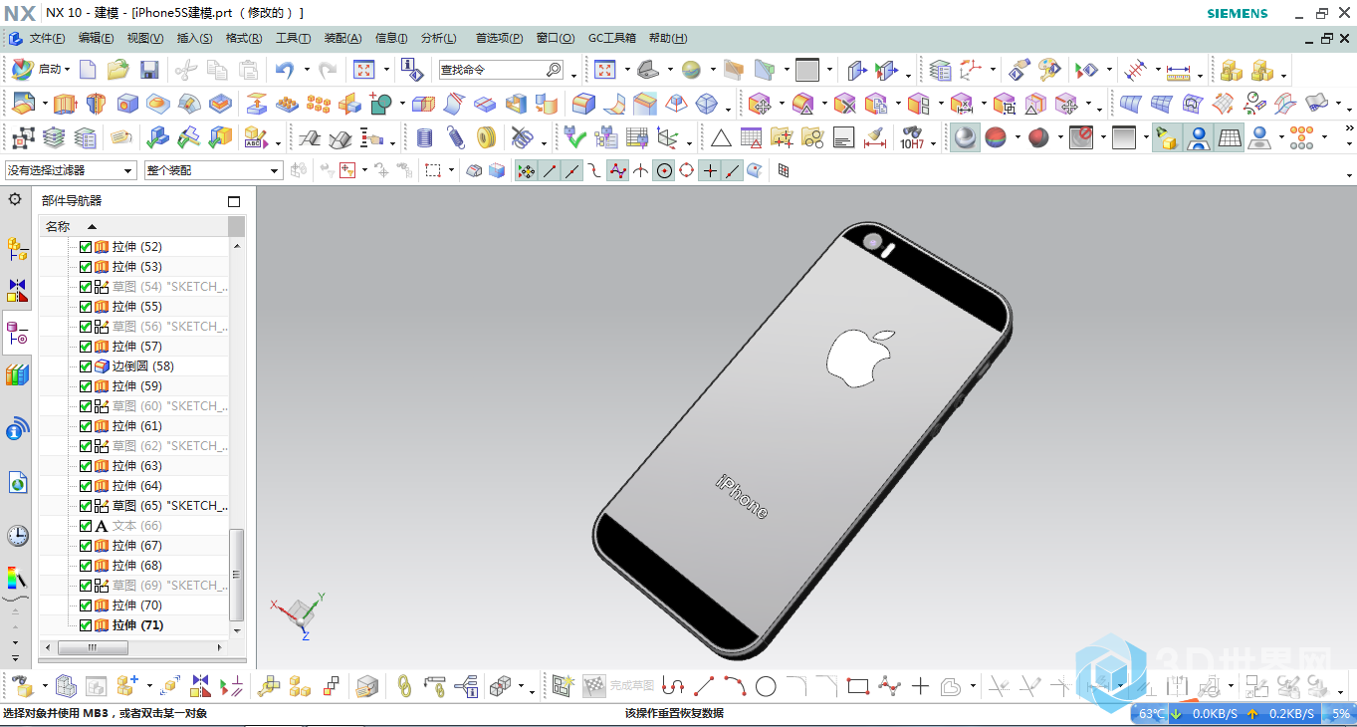Click the Point sketch tool plus icon
This screenshot has height=727, width=1357.
pyautogui.click(x=920, y=685)
